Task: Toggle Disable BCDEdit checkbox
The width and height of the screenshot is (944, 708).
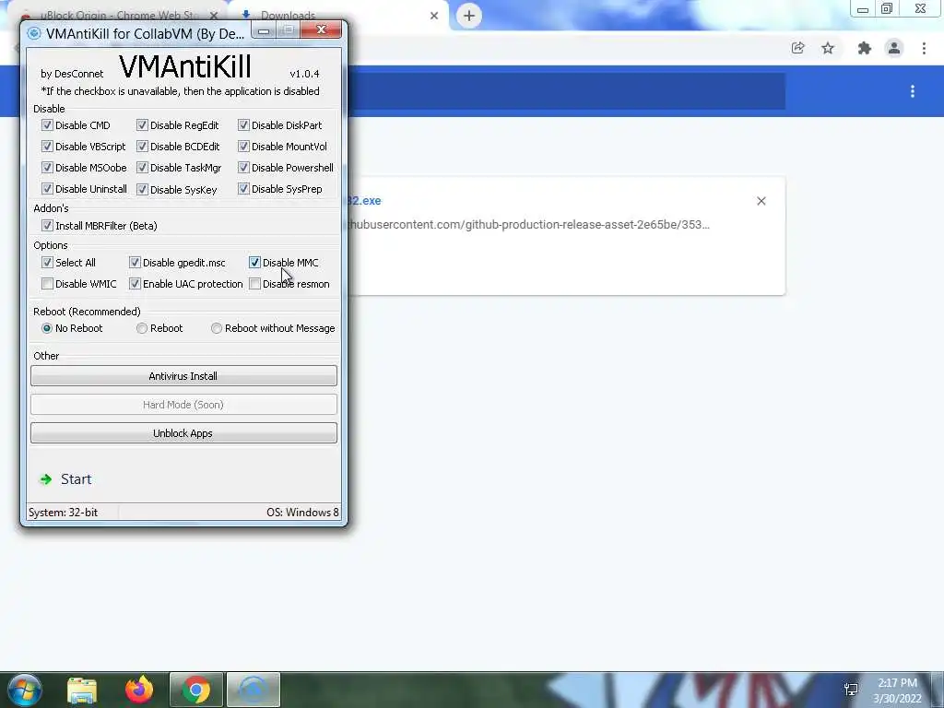Action: tap(142, 147)
